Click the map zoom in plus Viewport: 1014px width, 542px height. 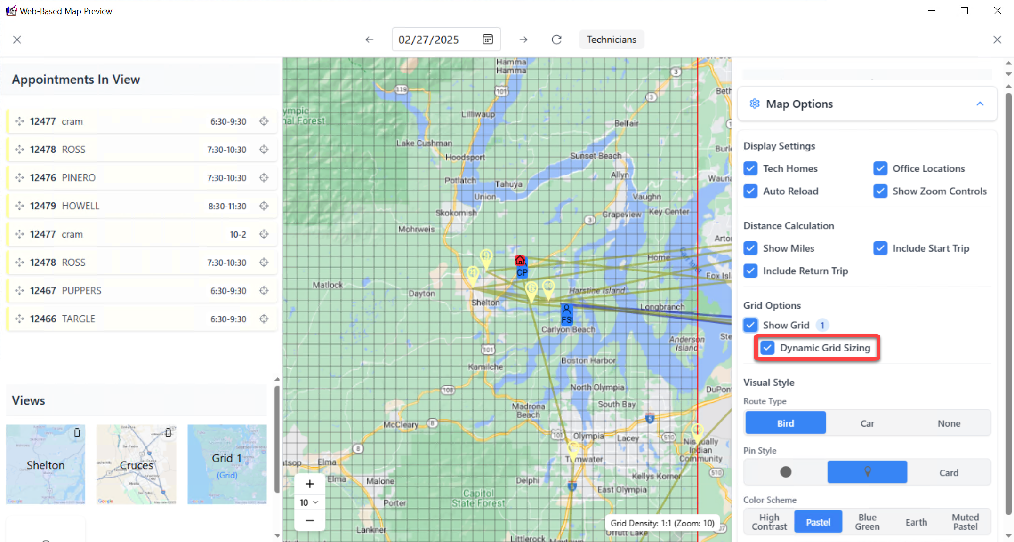coord(310,484)
